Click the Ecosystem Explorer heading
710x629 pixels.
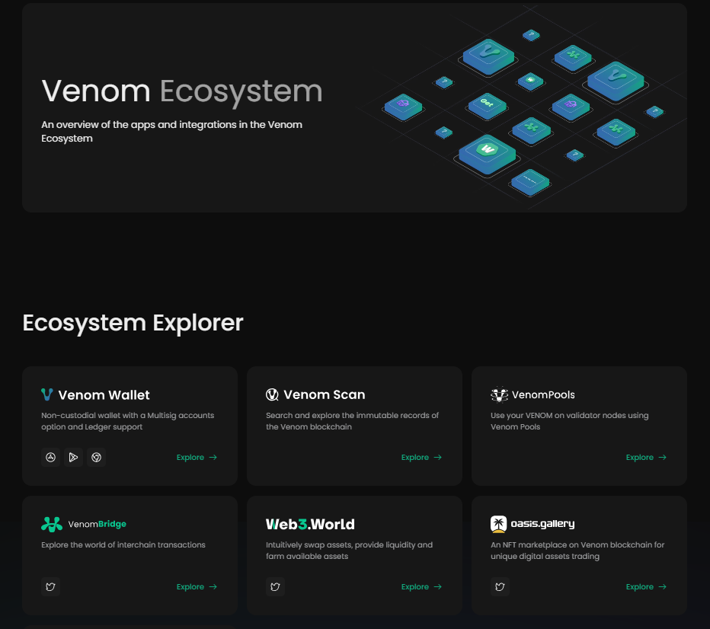click(x=133, y=323)
